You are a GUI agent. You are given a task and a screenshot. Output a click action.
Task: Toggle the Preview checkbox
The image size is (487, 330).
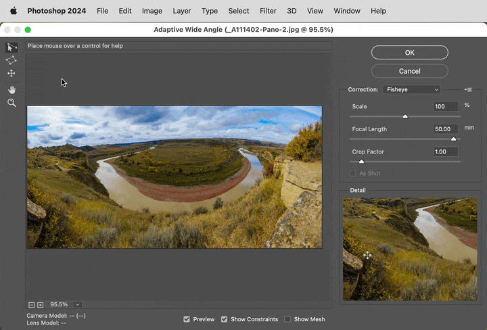pos(187,319)
